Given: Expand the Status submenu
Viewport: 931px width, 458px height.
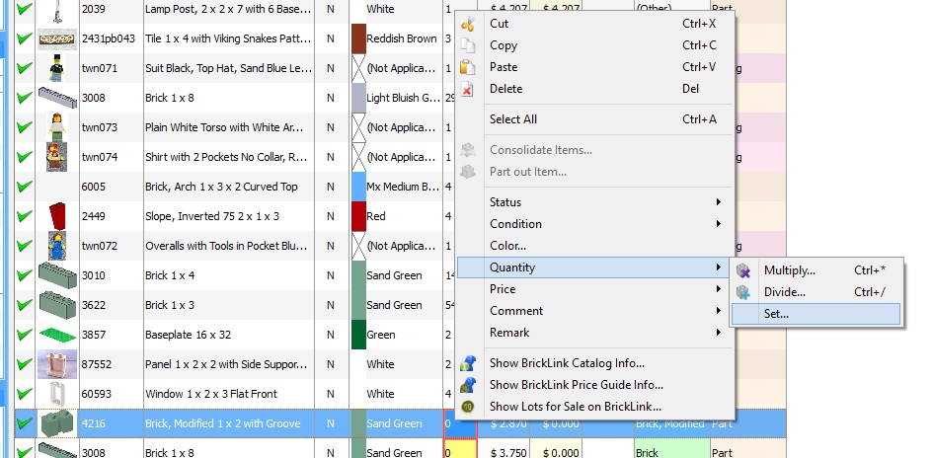Looking at the screenshot, I should 595,202.
